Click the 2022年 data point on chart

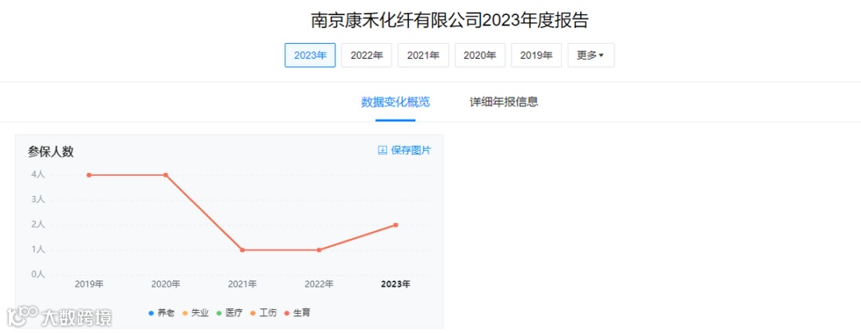click(319, 250)
